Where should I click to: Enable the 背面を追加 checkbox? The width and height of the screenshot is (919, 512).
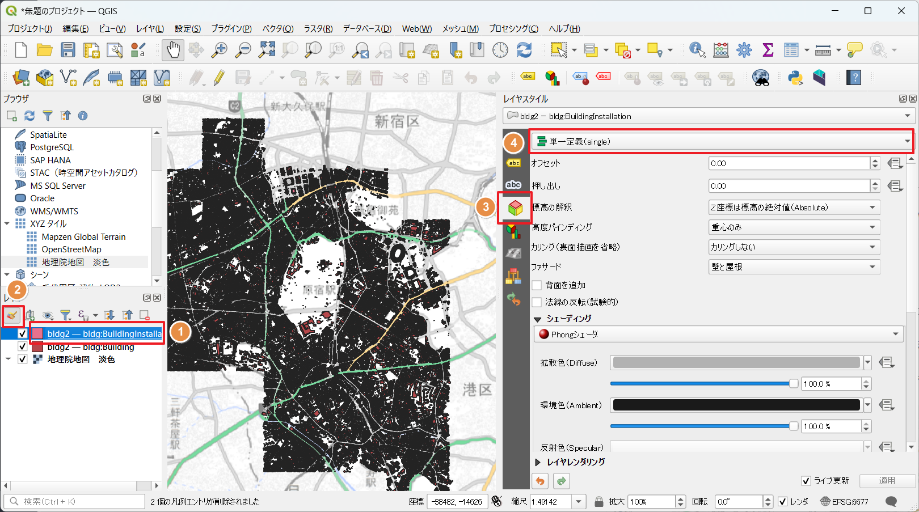click(537, 285)
